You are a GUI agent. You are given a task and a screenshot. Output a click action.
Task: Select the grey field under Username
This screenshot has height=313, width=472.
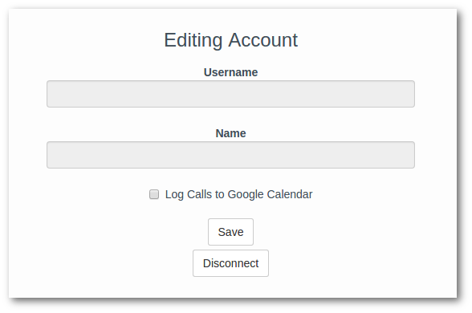coord(230,94)
